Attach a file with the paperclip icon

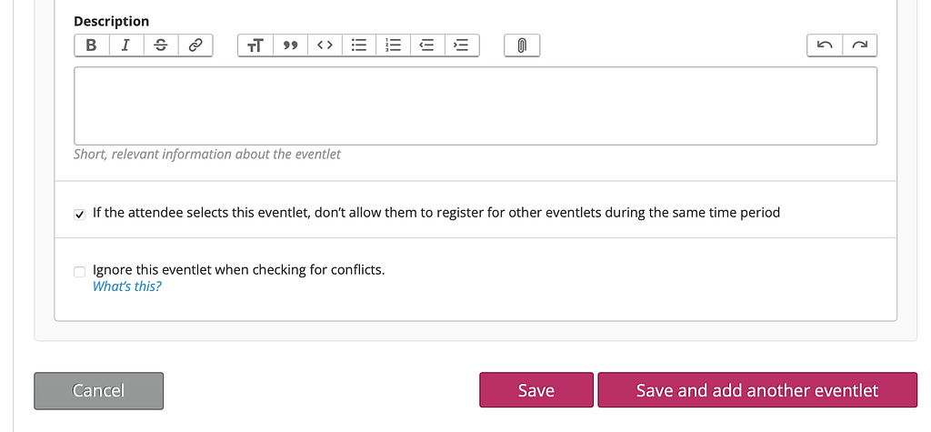pos(522,45)
